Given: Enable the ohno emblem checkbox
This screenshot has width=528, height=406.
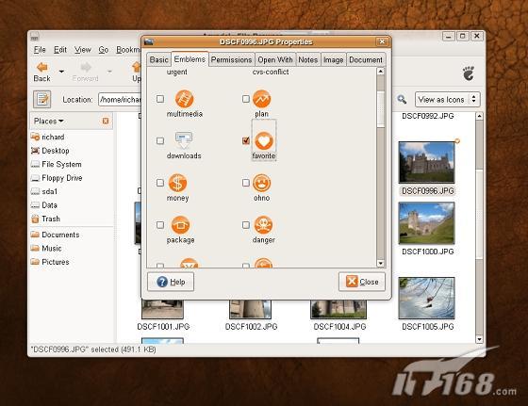Looking at the screenshot, I should tap(246, 183).
